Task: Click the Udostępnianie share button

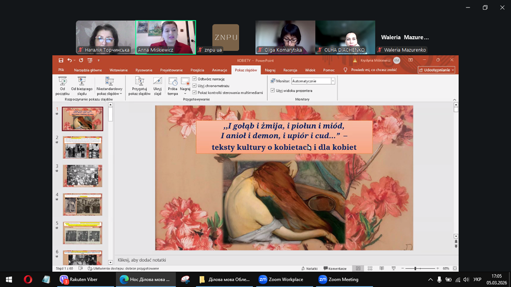Action: 436,70
